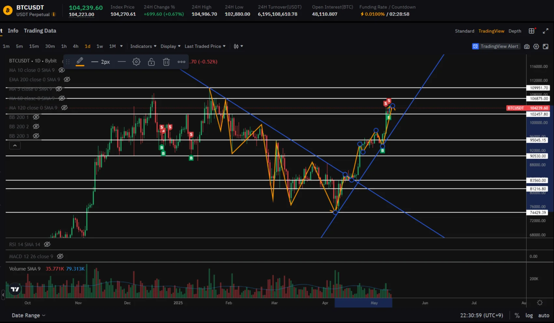This screenshot has height=323, width=554.
Task: Click the USDT Perpetual info icon
Action: pos(54,14)
